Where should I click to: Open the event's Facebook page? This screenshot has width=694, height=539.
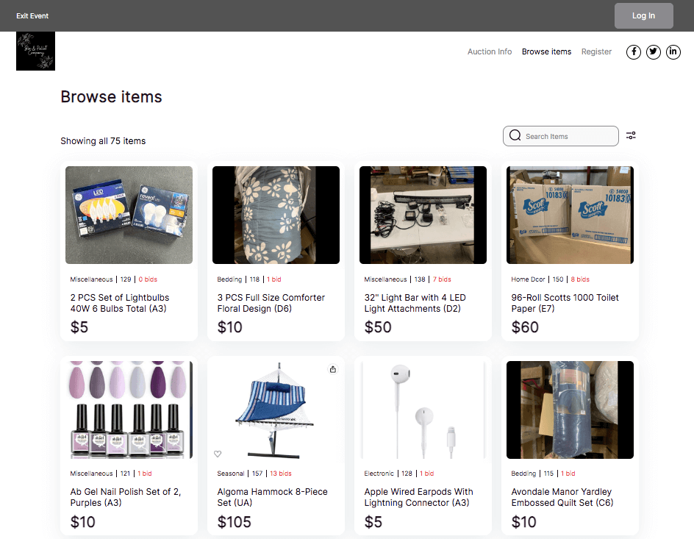[633, 52]
